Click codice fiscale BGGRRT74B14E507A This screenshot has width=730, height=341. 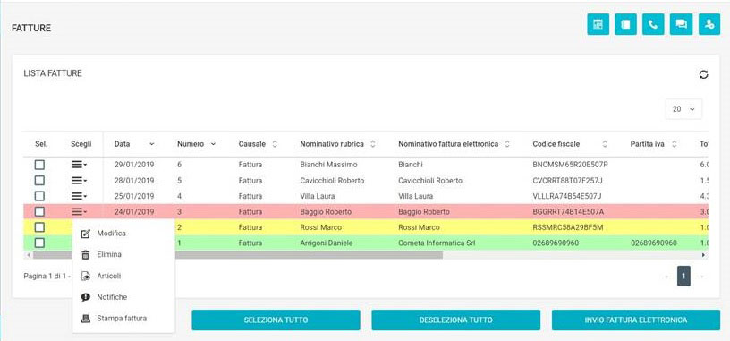pyautogui.click(x=568, y=212)
